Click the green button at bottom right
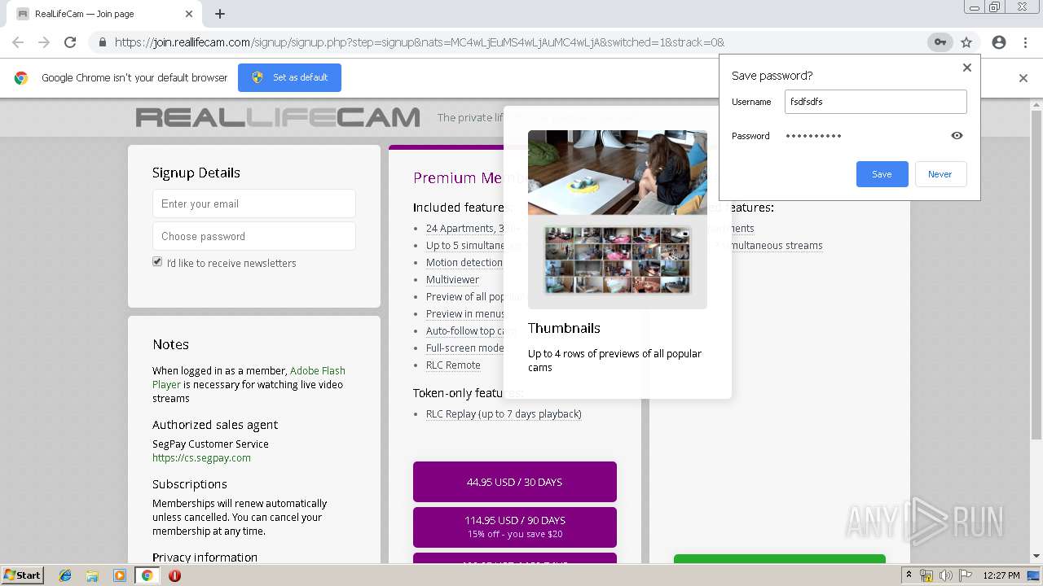Screen dimensions: 1043x586 [780, 558]
